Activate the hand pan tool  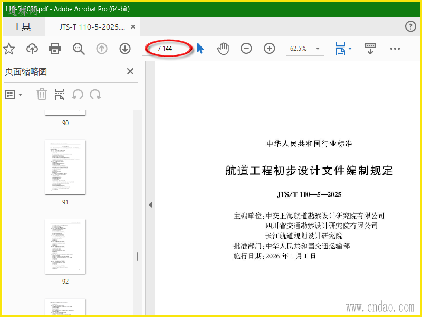tap(223, 49)
